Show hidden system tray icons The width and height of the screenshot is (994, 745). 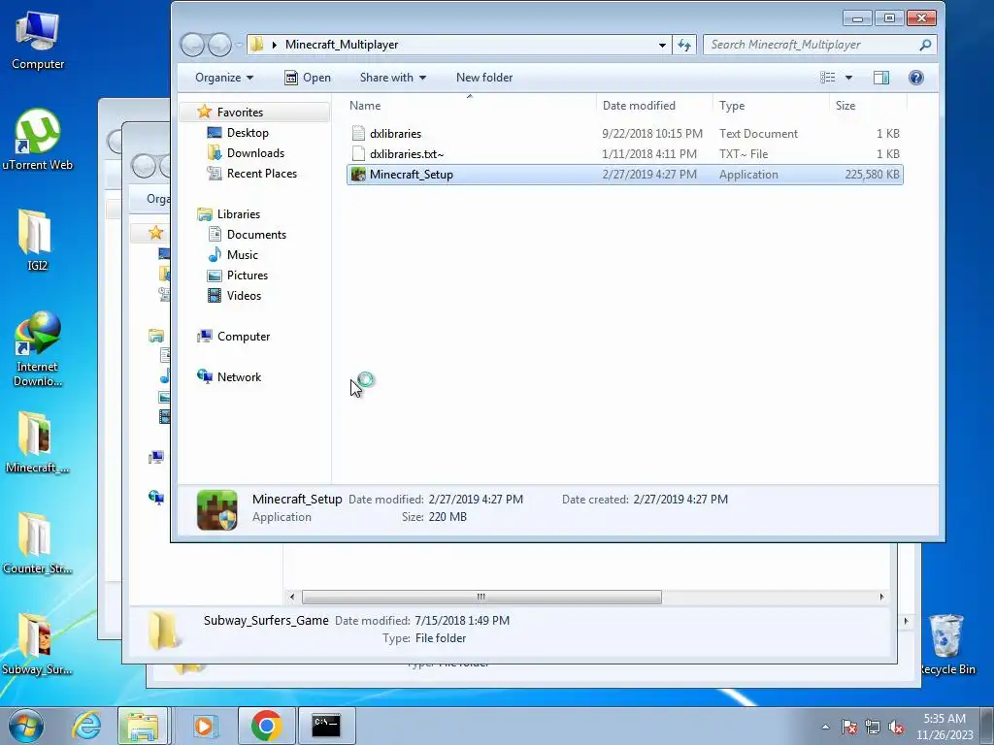click(825, 727)
